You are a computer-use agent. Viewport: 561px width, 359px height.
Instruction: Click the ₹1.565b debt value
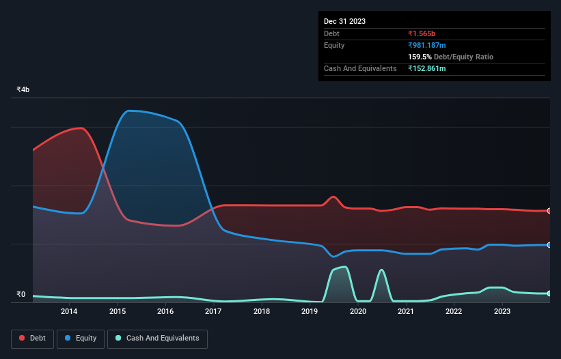click(422, 33)
